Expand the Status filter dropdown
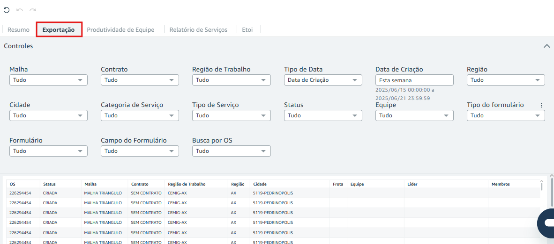 click(323, 115)
